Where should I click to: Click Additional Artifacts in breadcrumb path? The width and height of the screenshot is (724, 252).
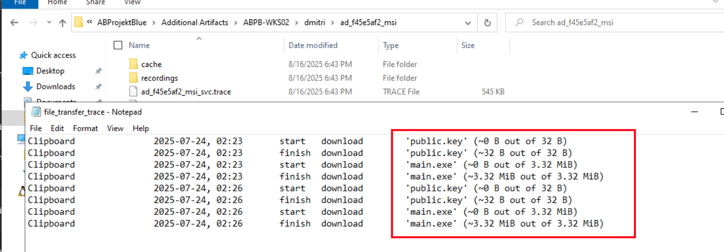coord(195,22)
